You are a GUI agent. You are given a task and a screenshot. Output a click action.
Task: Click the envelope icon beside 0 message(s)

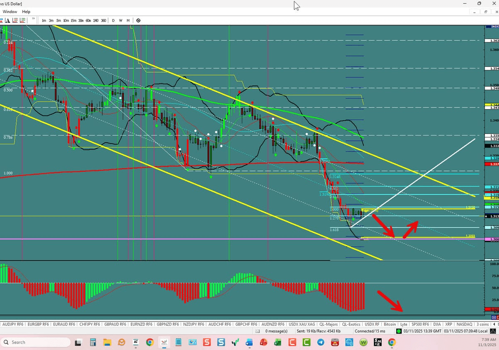click(258, 331)
